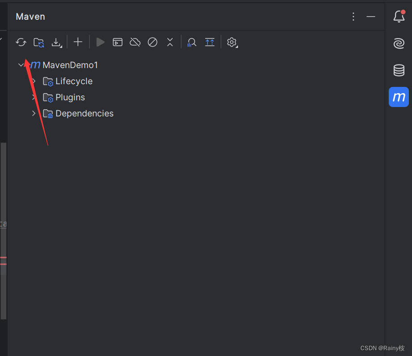Toggle offline mode cloud icon
Viewport: 412px width, 356px height.
point(135,42)
